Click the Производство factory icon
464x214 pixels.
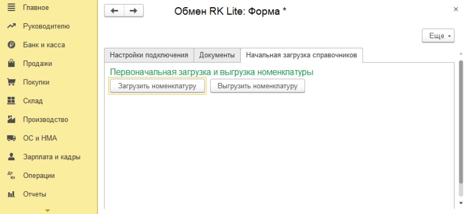11,120
